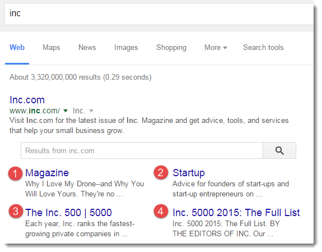Open the Shopping tab
This screenshot has width=322, height=252.
point(171,48)
